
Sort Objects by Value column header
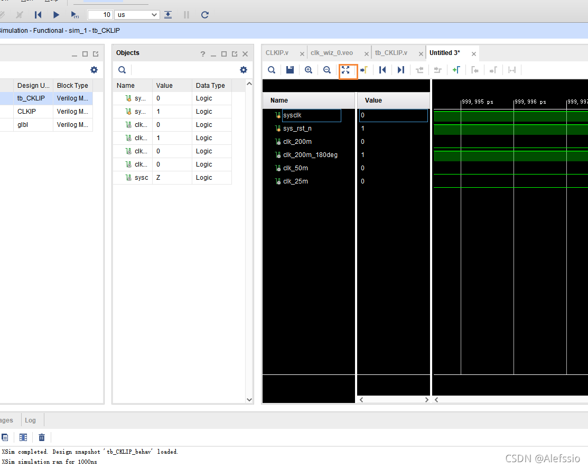pos(172,86)
